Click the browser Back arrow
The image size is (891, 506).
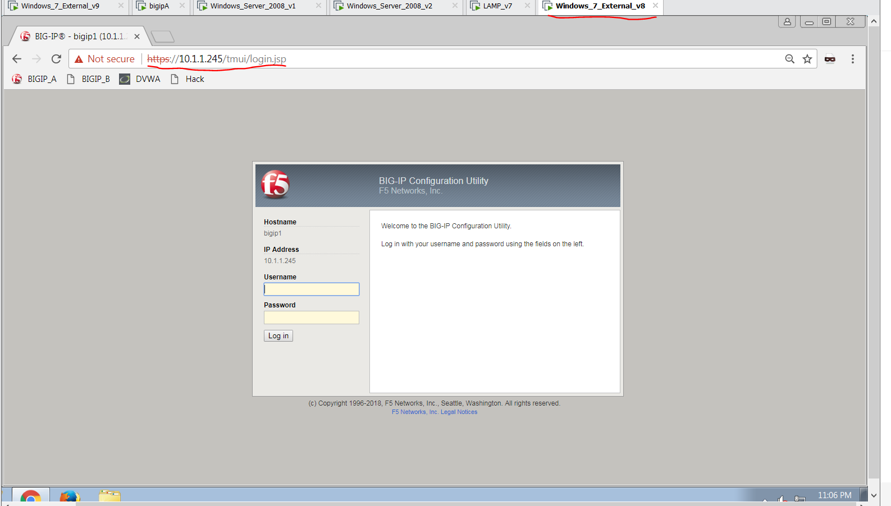17,59
